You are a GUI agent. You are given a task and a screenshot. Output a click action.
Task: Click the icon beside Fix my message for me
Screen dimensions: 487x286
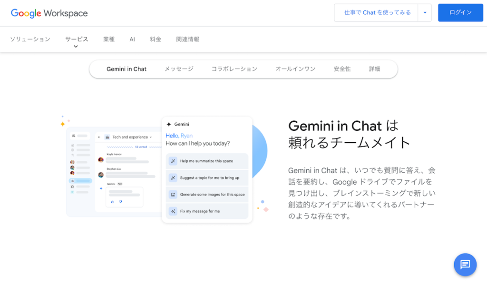[x=173, y=211]
